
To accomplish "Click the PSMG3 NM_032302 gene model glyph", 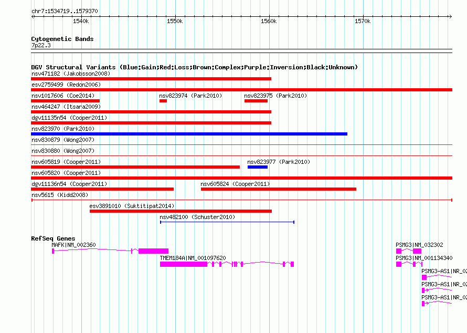I will (x=409, y=251).
